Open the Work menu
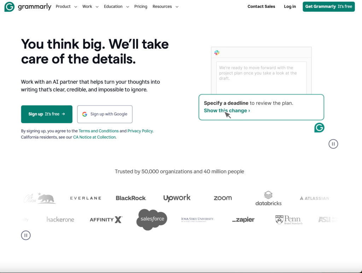 (87, 6)
